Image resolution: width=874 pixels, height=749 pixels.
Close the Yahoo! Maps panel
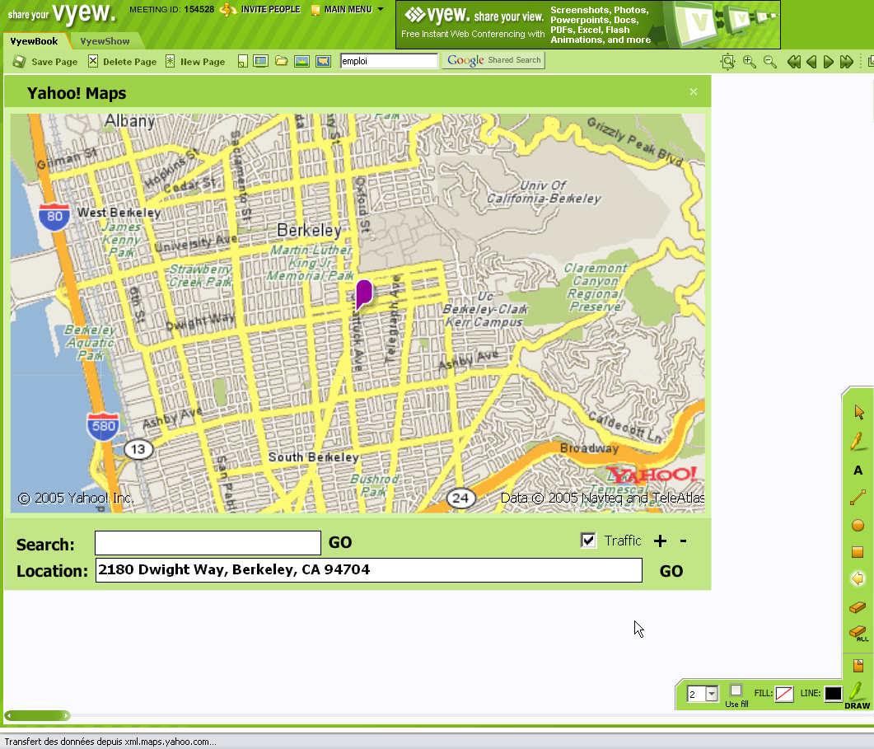[694, 92]
